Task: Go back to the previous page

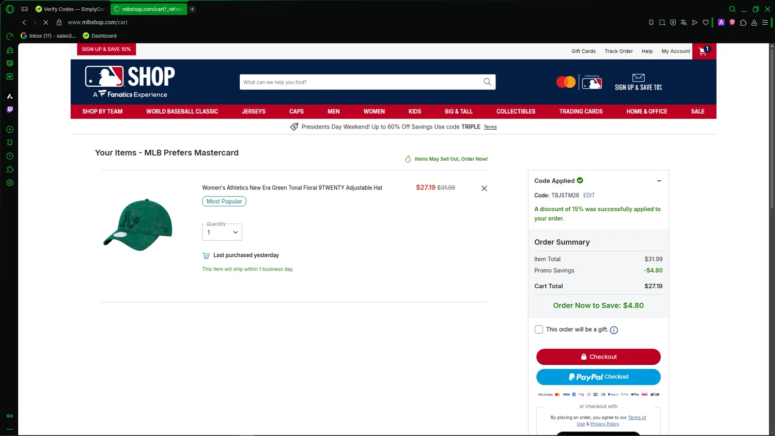Action: point(24,22)
